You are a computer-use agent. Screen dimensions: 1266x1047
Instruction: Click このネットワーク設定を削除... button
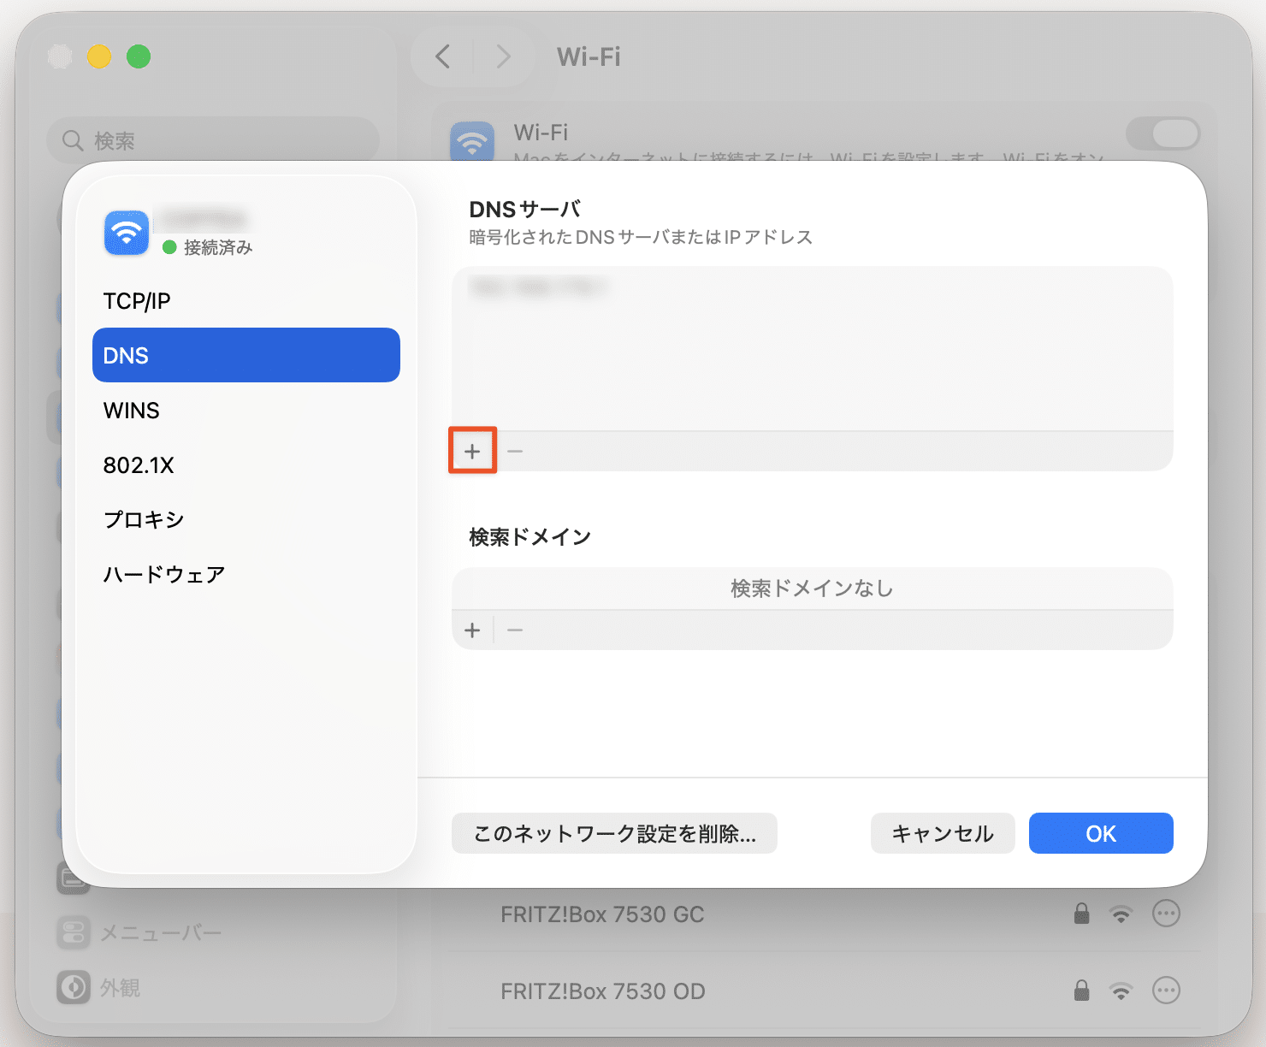coord(614,833)
